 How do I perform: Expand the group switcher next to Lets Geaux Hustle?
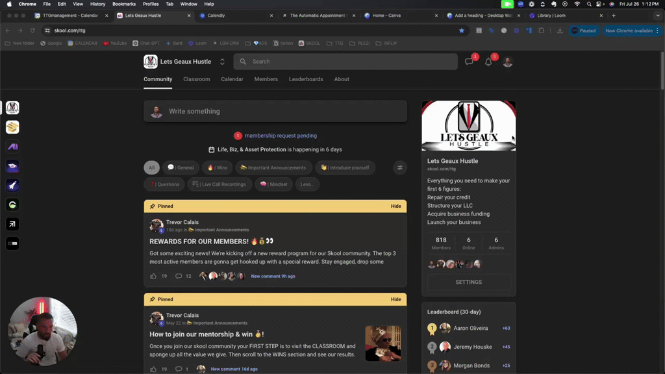(221, 62)
